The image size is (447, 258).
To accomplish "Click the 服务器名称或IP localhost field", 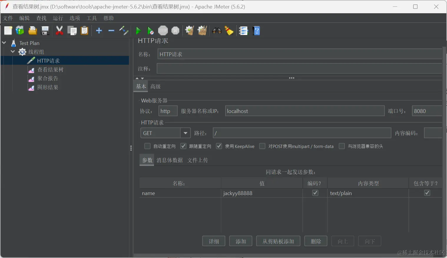I will 305,111.
